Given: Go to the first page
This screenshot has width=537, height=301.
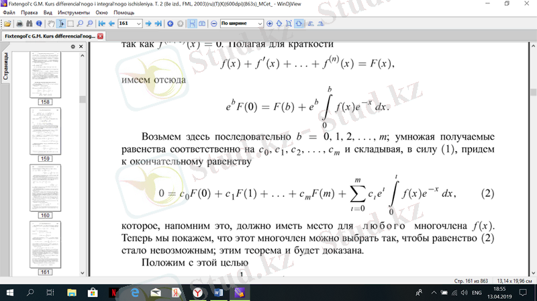Looking at the screenshot, I should (x=102, y=24).
